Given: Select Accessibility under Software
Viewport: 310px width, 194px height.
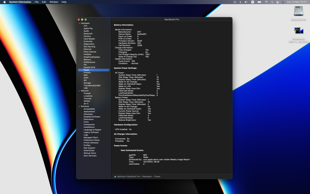Looking at the screenshot, I should [x=89, y=109].
